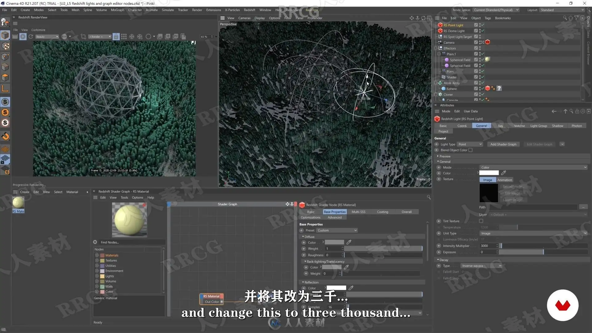
Task: Go back with the Attributes left arrow
Action: tap(554, 111)
